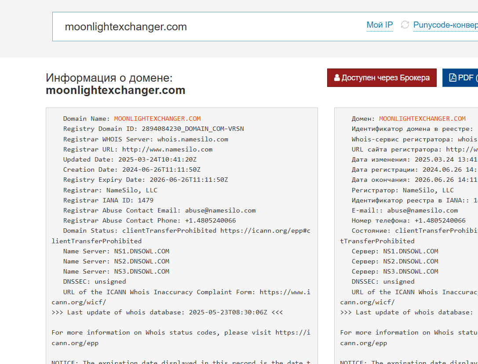Click Регистратор: NameSilo, LLC line
This screenshot has height=364, width=478.
[402, 190]
